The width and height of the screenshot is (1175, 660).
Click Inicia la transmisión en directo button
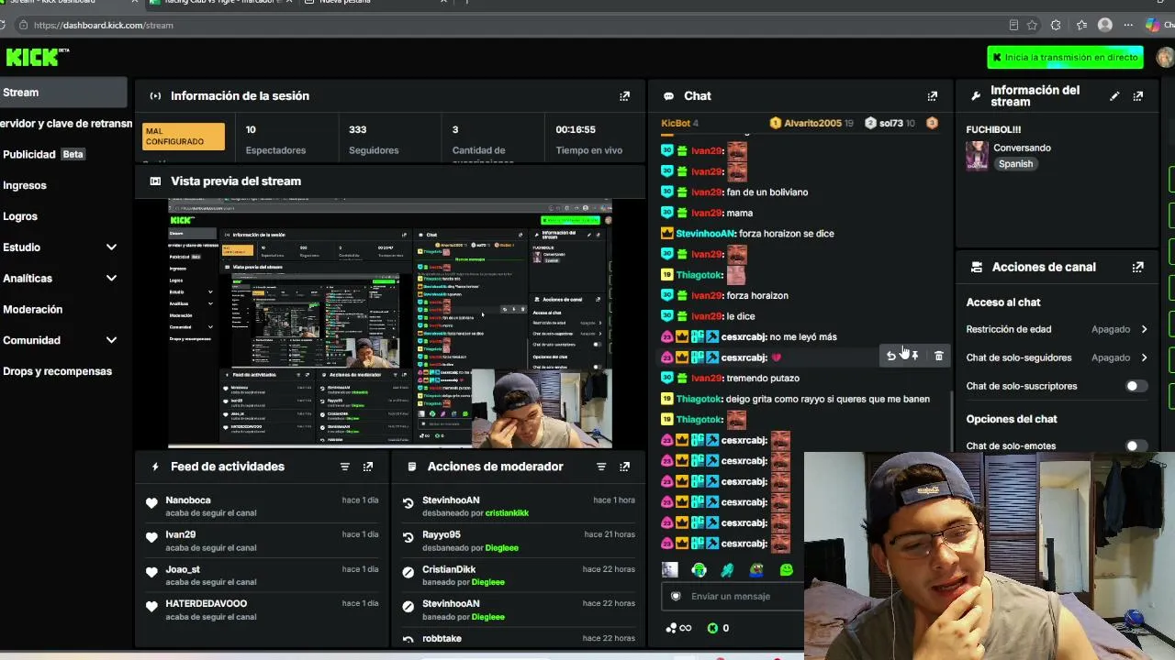pos(1066,57)
